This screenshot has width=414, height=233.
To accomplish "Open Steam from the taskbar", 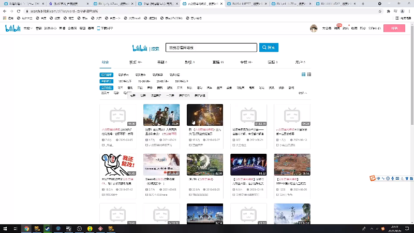I will click(x=47, y=228).
